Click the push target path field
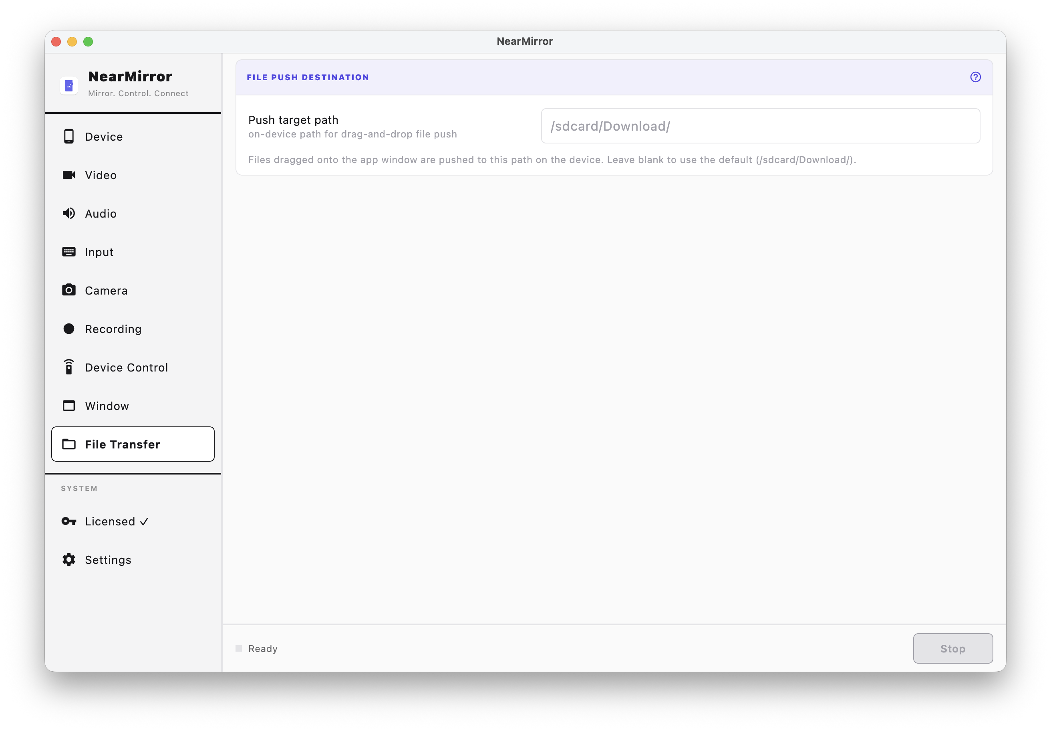 tap(760, 126)
